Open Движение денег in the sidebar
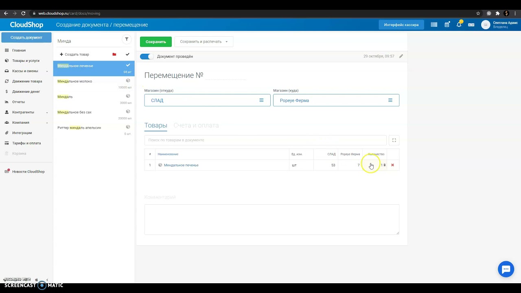Screen dimensions: 521x293 coord(26,92)
